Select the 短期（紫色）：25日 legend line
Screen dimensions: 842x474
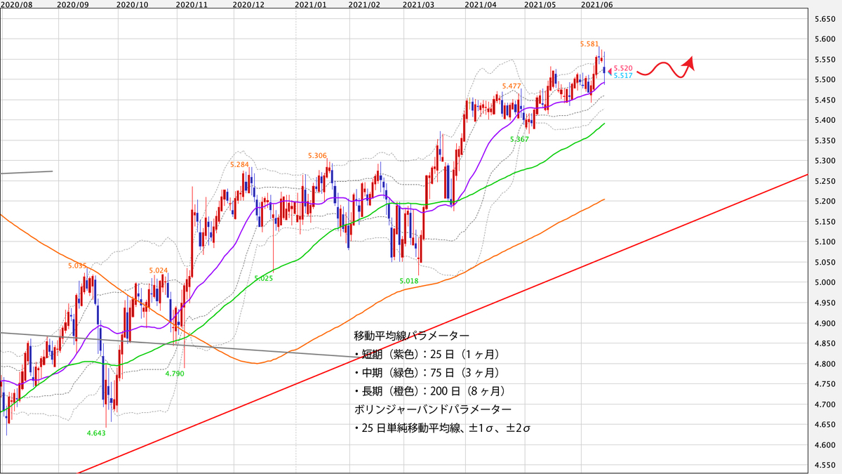[x=427, y=354]
